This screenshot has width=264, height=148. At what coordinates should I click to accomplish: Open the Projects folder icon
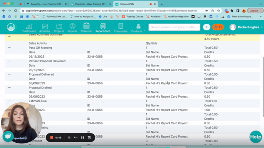(x=59, y=28)
